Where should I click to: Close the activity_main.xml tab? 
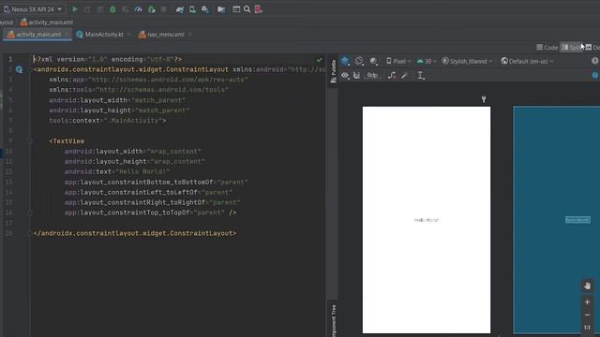point(67,35)
